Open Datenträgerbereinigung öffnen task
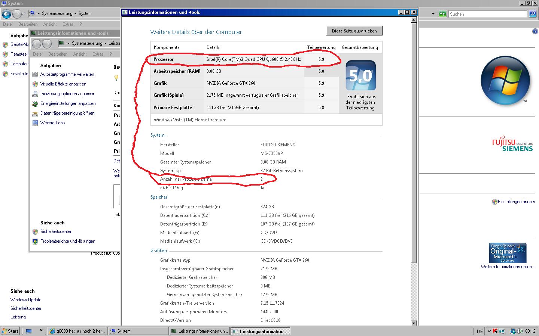Viewport: 539px width, 336px height. 67,113
